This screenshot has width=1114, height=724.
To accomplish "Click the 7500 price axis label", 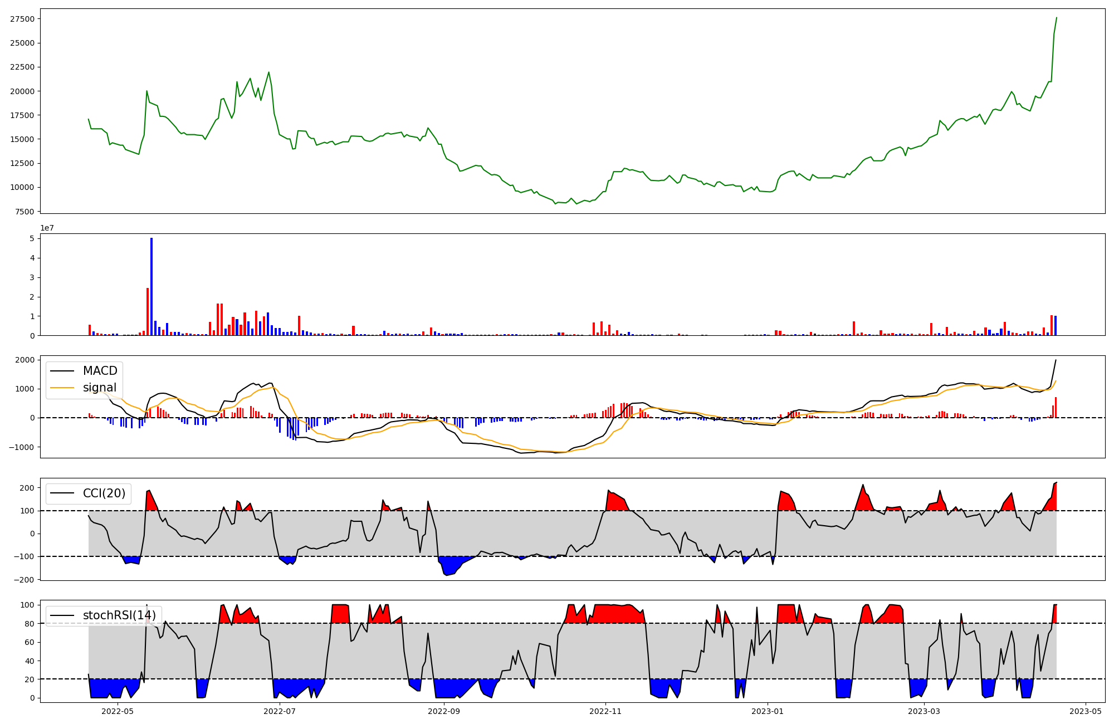I will point(25,212).
